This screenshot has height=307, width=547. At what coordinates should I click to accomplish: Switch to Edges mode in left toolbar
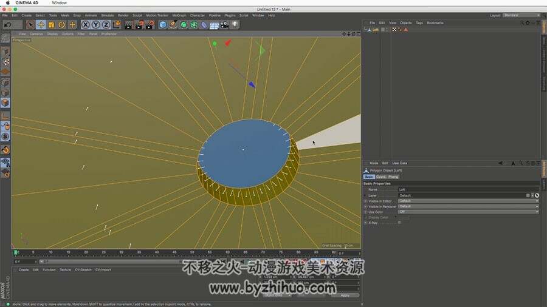tap(5, 93)
